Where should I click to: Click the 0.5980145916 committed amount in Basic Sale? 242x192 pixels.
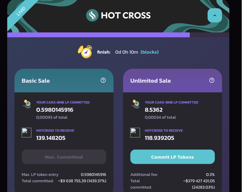[x=55, y=110]
